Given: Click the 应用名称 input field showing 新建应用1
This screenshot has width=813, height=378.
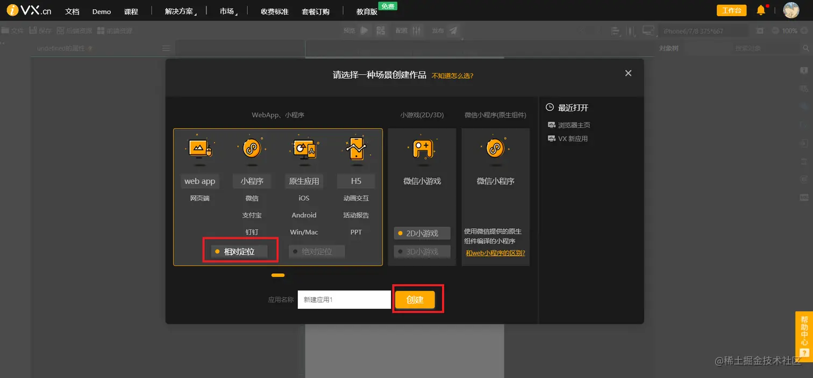Looking at the screenshot, I should [x=344, y=300].
